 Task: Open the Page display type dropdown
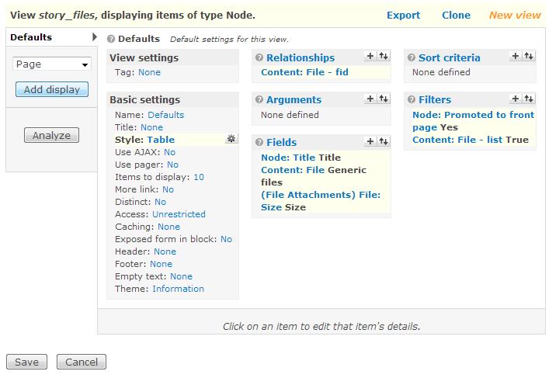[x=52, y=64]
